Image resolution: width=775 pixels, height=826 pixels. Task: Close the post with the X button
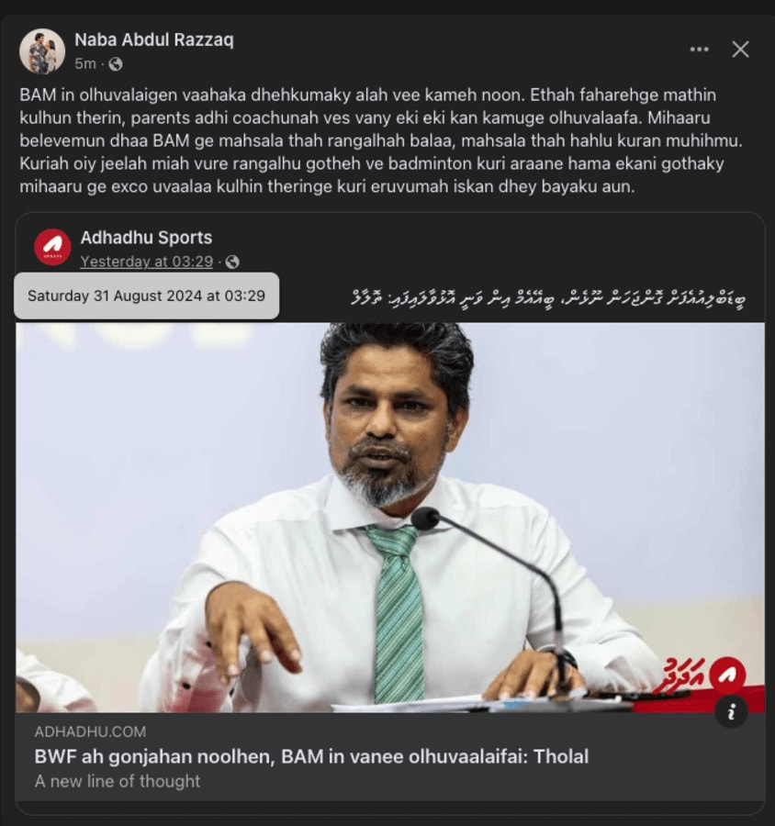coord(740,50)
